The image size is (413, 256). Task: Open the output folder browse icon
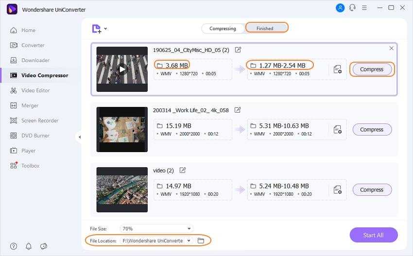point(200,240)
